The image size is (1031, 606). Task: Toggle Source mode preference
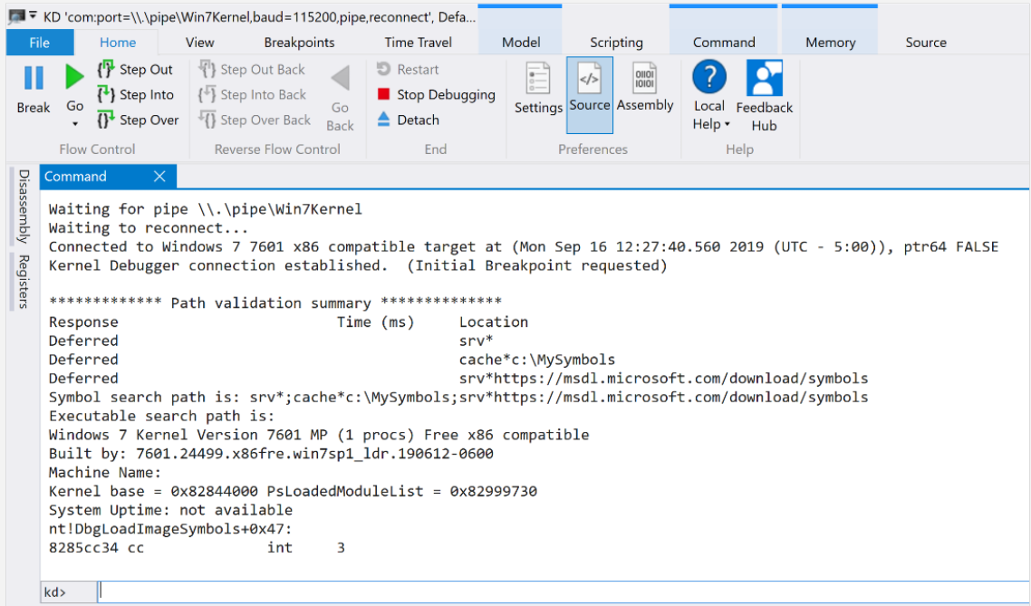pyautogui.click(x=590, y=80)
